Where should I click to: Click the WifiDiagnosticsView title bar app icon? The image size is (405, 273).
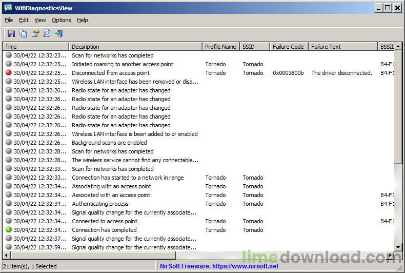click(x=8, y=8)
